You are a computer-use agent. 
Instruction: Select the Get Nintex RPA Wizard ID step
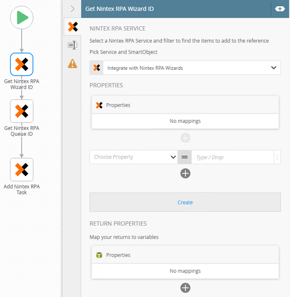click(22, 64)
